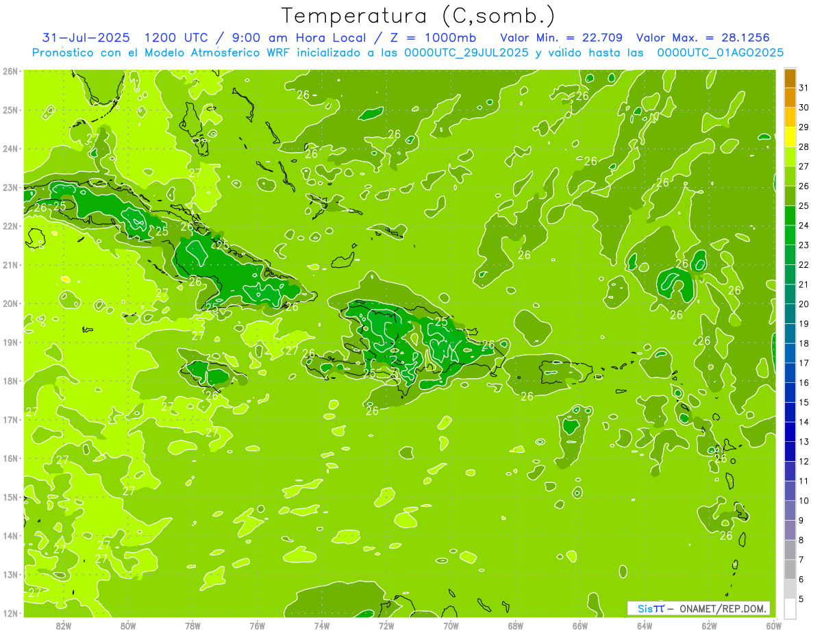Click the 72W longitude axis label
The height and width of the screenshot is (635, 822).
386,625
